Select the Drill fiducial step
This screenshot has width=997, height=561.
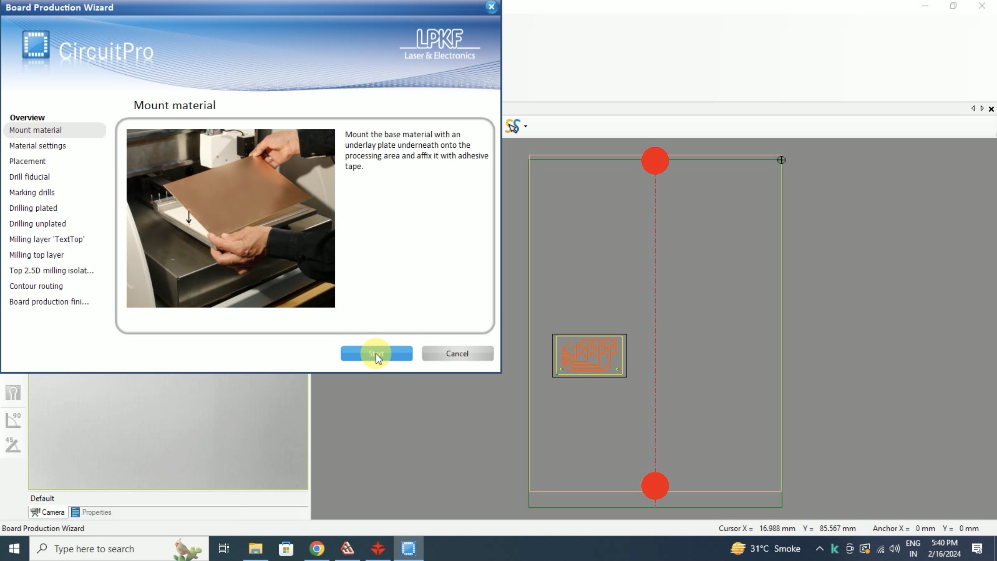tap(29, 177)
